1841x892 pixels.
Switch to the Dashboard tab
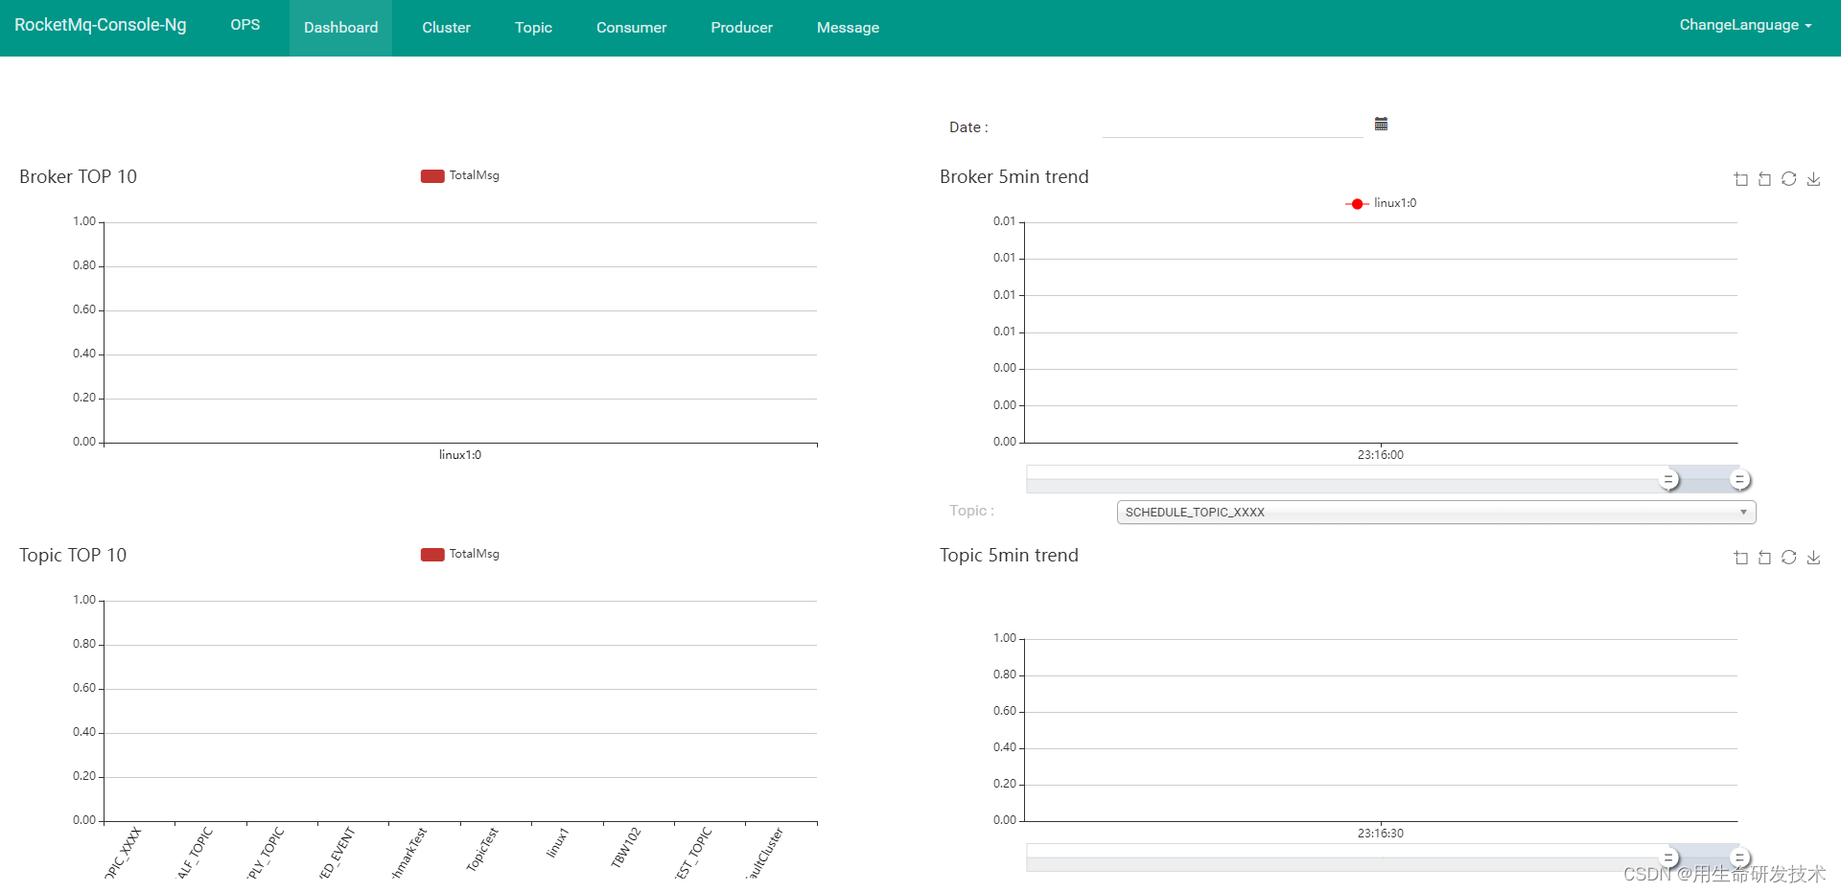[340, 28]
